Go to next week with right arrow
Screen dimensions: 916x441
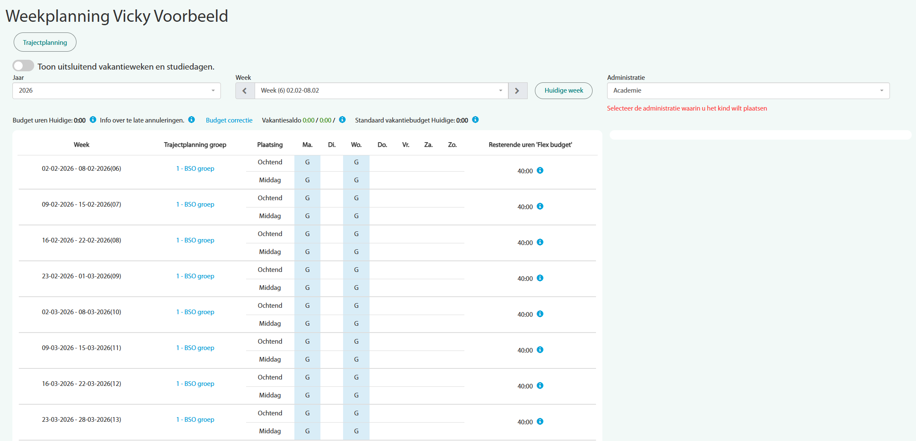click(x=517, y=91)
